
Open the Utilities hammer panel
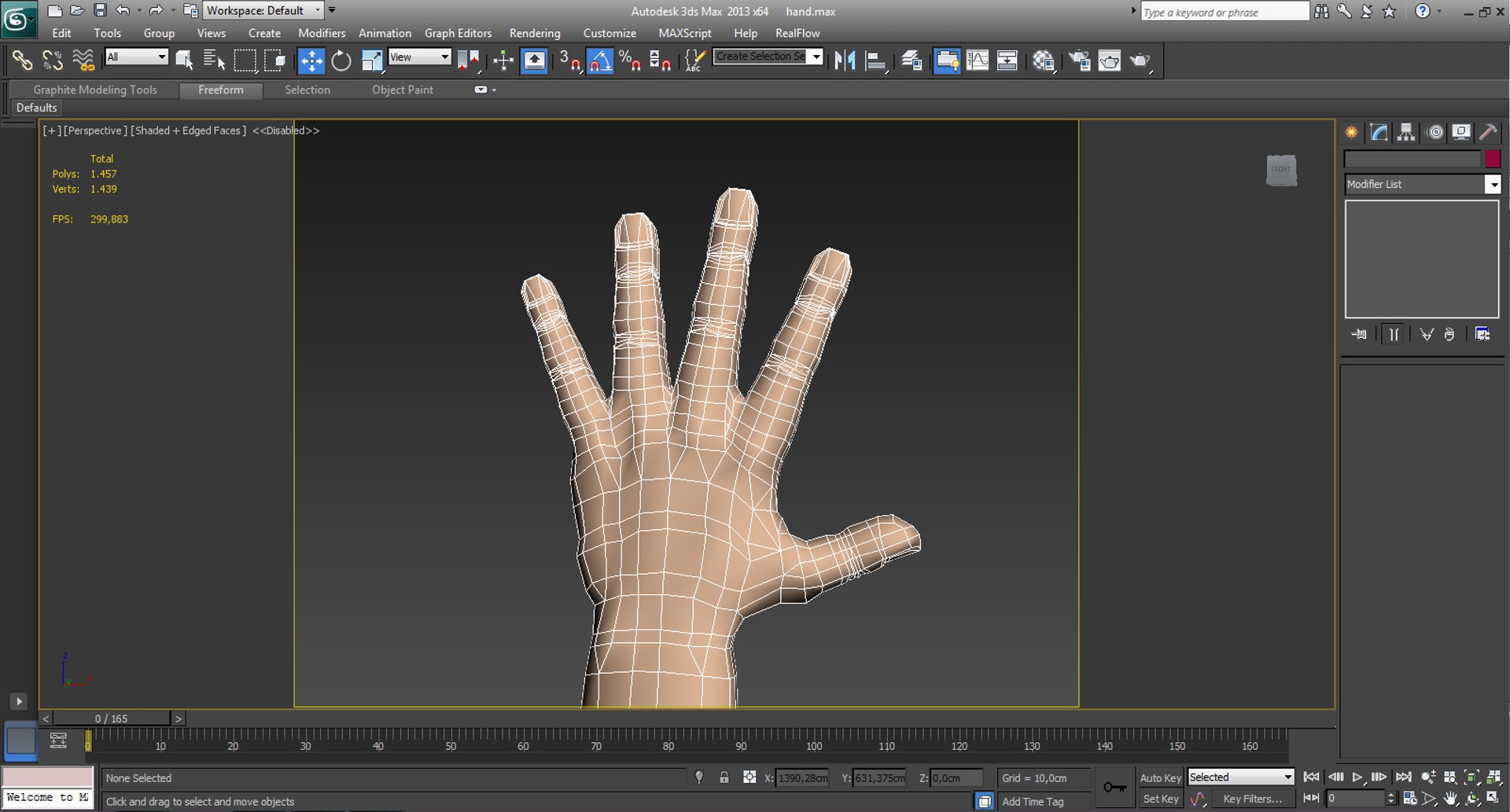click(1488, 132)
